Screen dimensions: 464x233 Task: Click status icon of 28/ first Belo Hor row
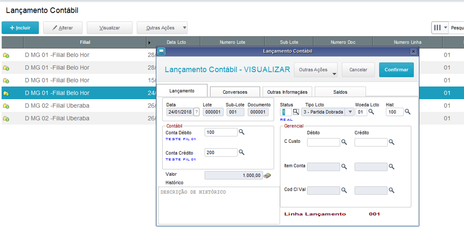6,55
